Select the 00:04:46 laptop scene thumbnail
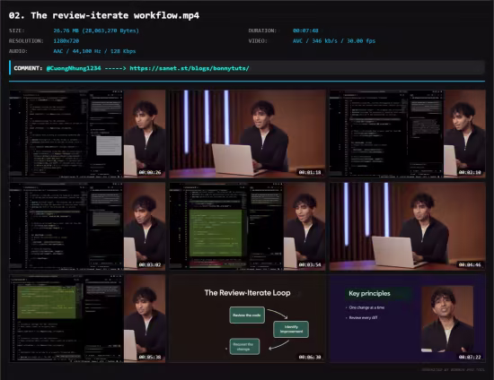The image size is (494, 380). pos(408,227)
